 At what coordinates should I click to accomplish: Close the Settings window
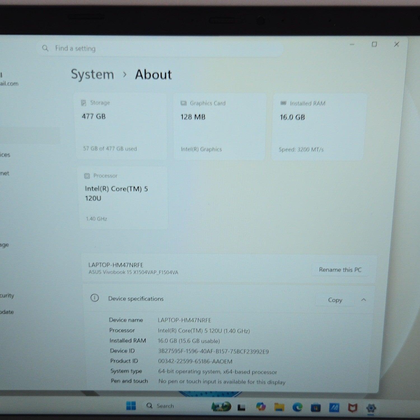[x=396, y=44]
